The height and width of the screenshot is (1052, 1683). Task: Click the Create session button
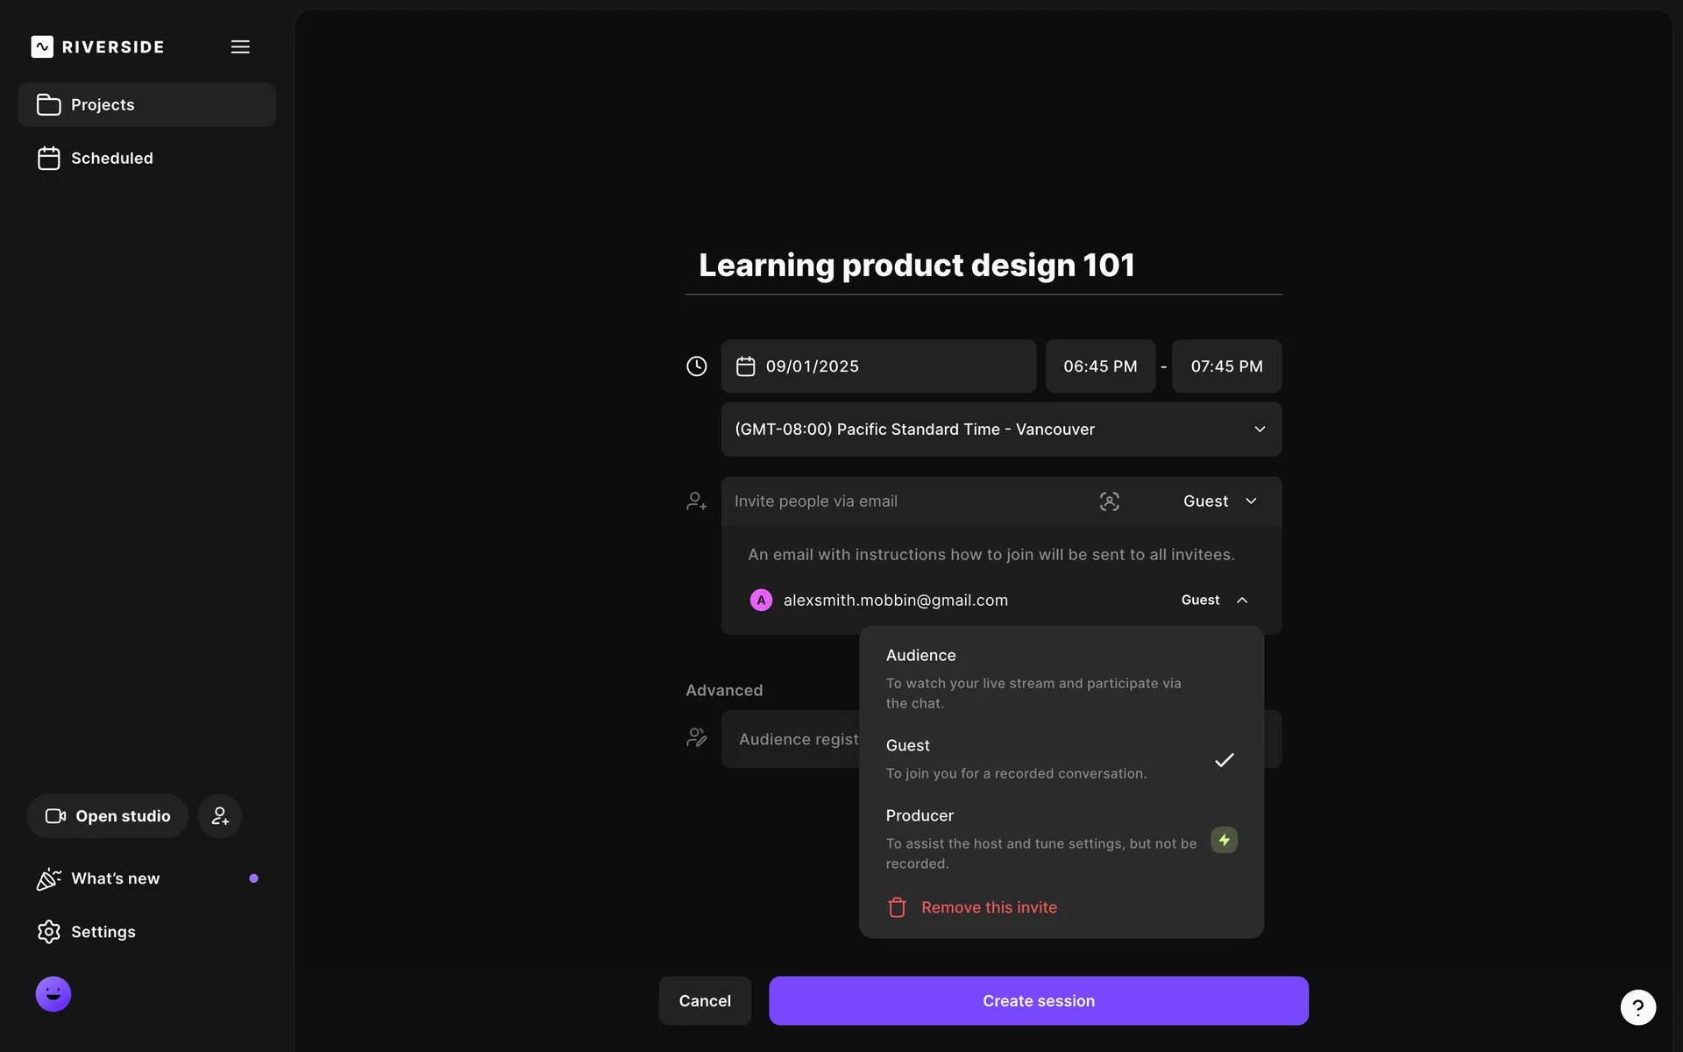pyautogui.click(x=1038, y=1001)
